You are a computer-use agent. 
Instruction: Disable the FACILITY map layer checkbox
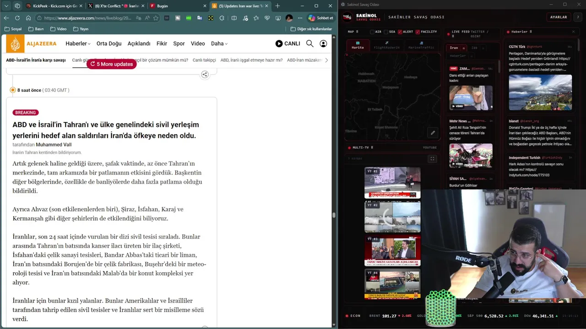point(418,32)
